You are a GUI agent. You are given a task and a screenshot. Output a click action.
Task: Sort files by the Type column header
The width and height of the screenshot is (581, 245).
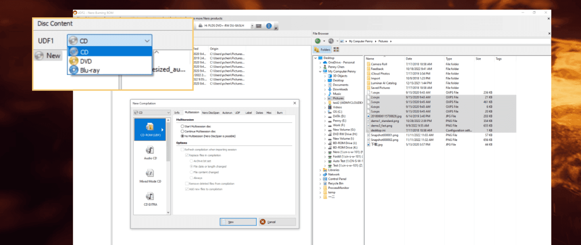(459, 59)
